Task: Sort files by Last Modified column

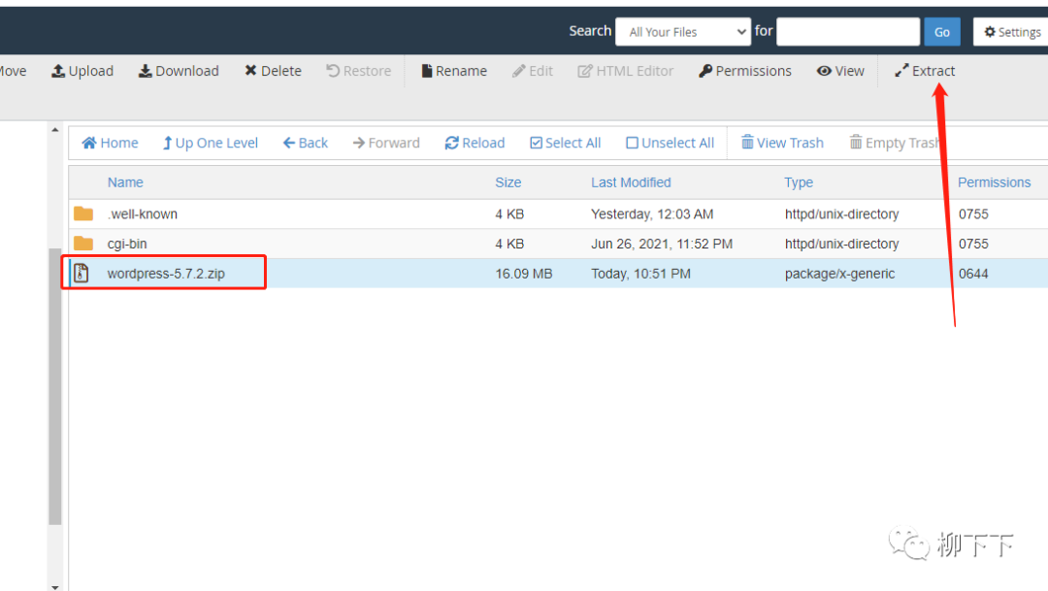Action: [631, 182]
